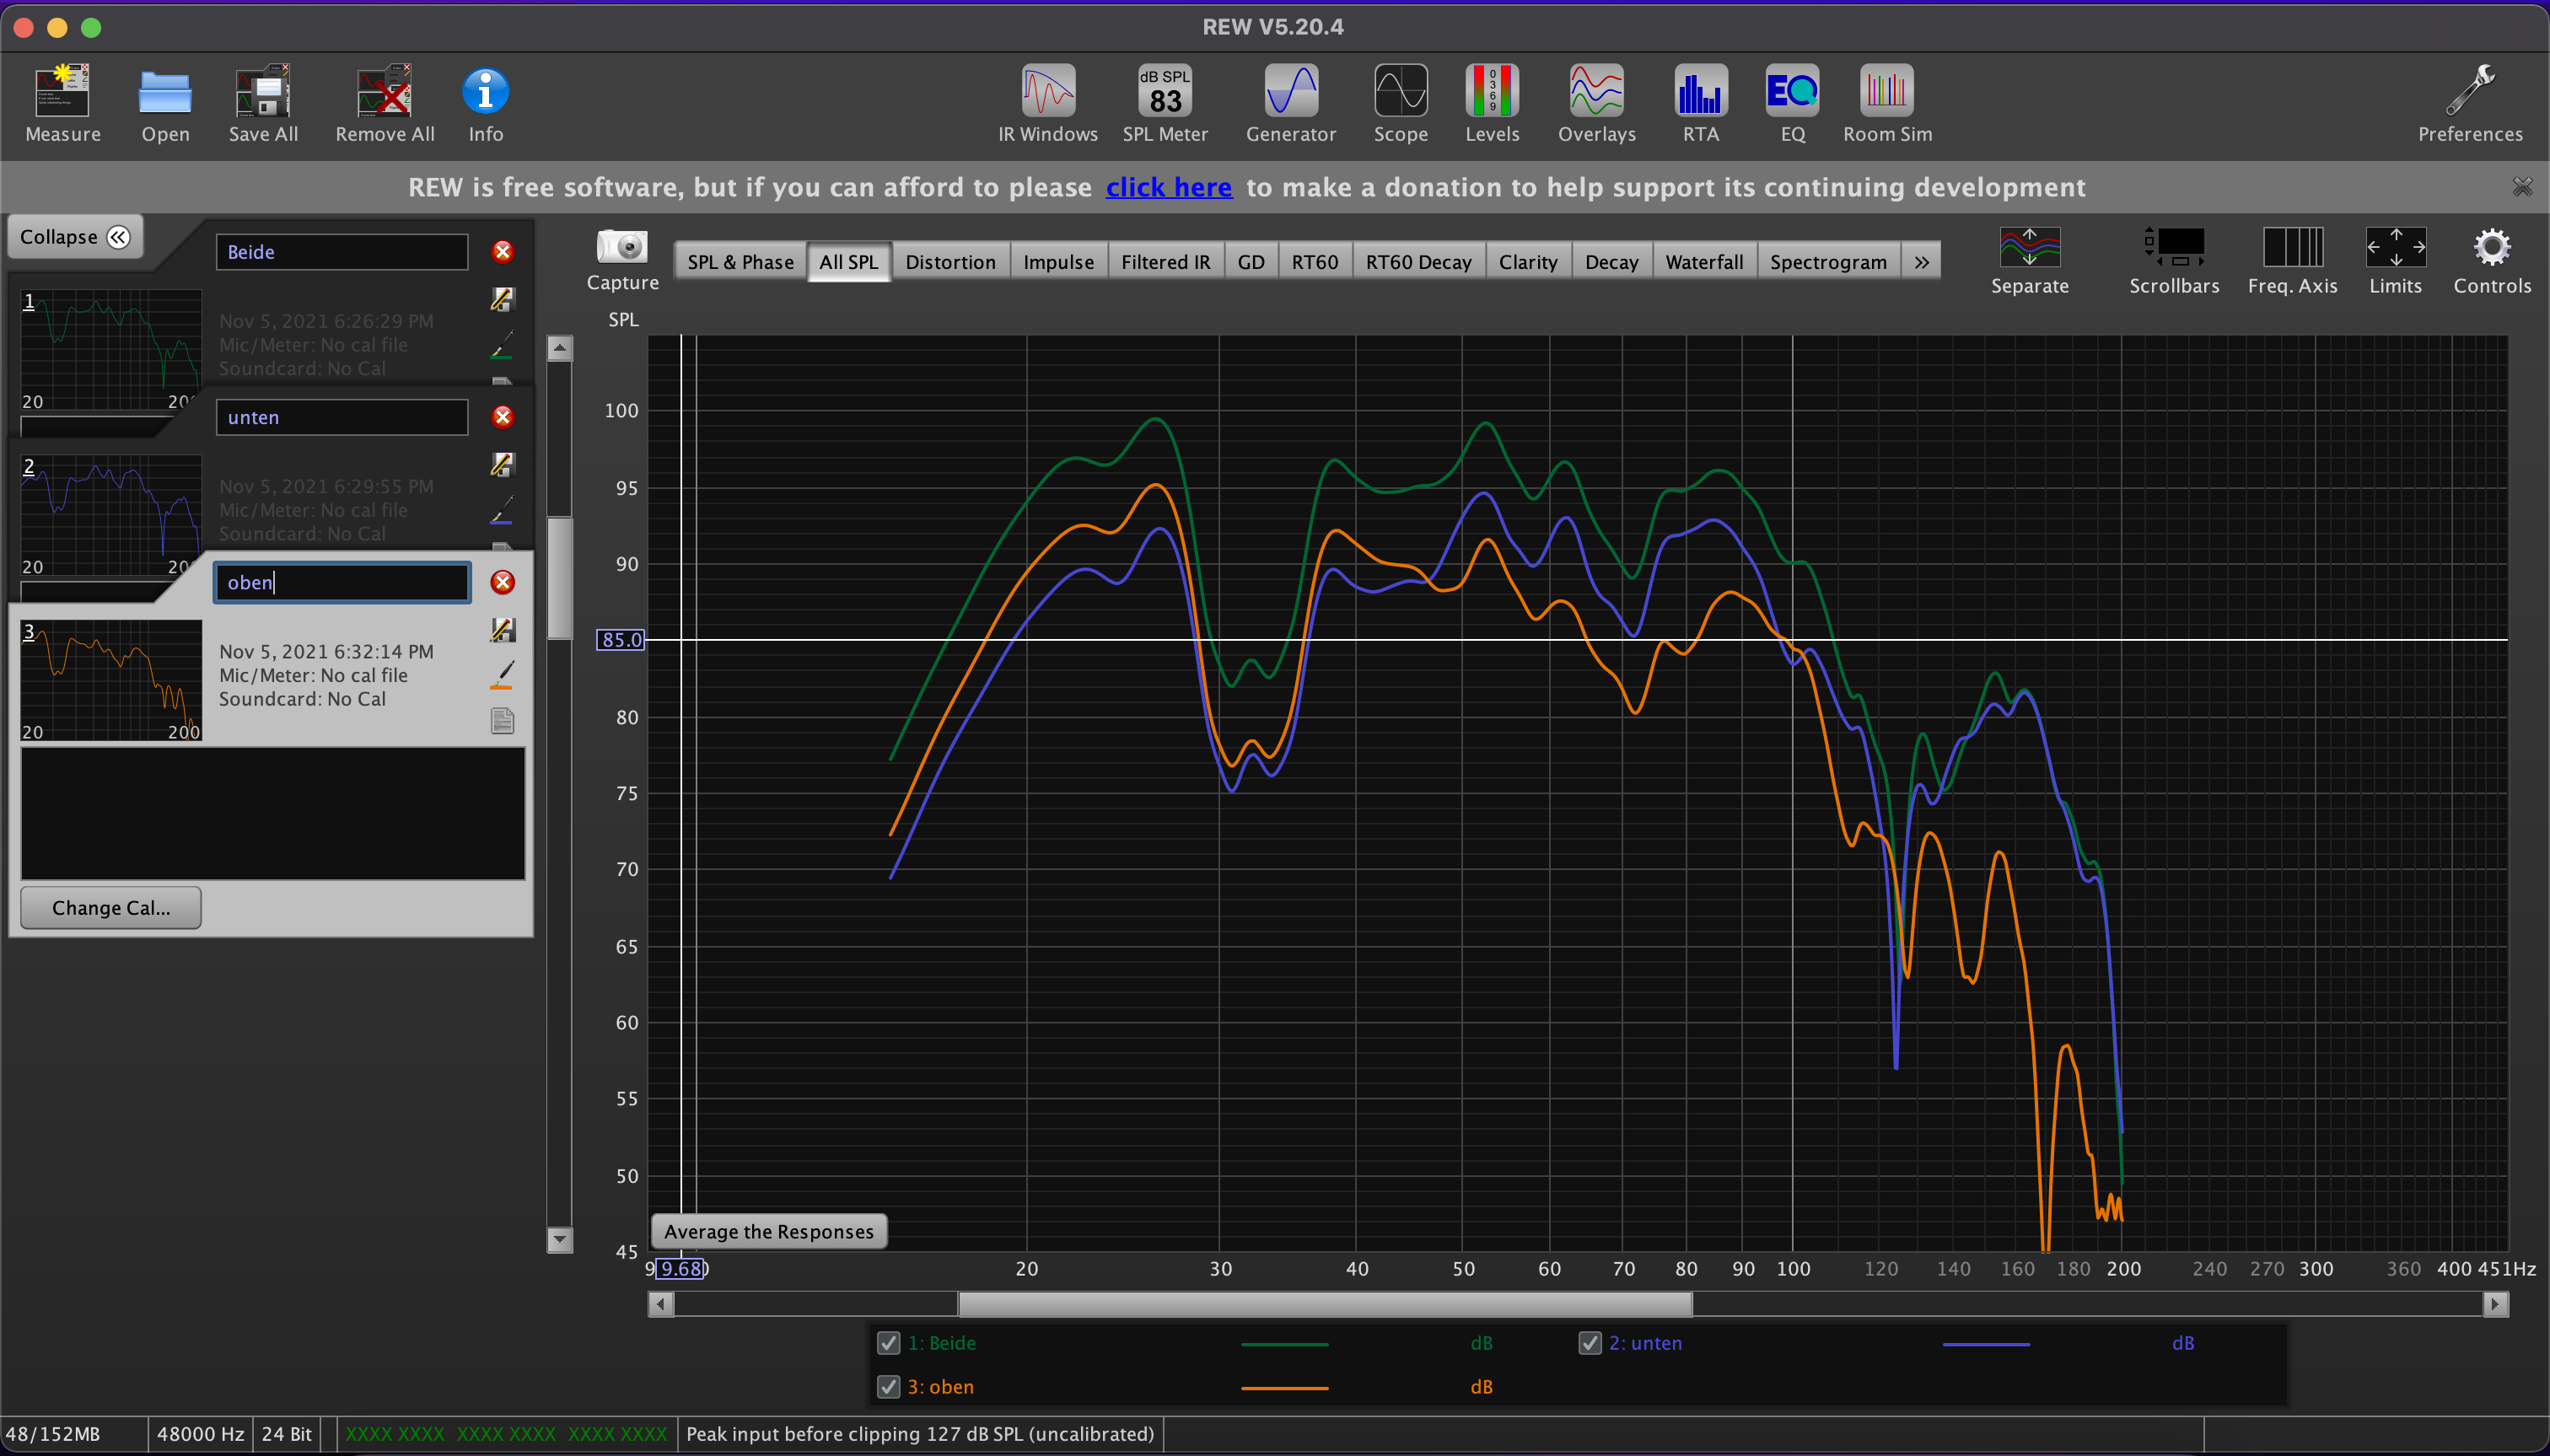
Task: Select the Distortion tab
Action: (949, 262)
